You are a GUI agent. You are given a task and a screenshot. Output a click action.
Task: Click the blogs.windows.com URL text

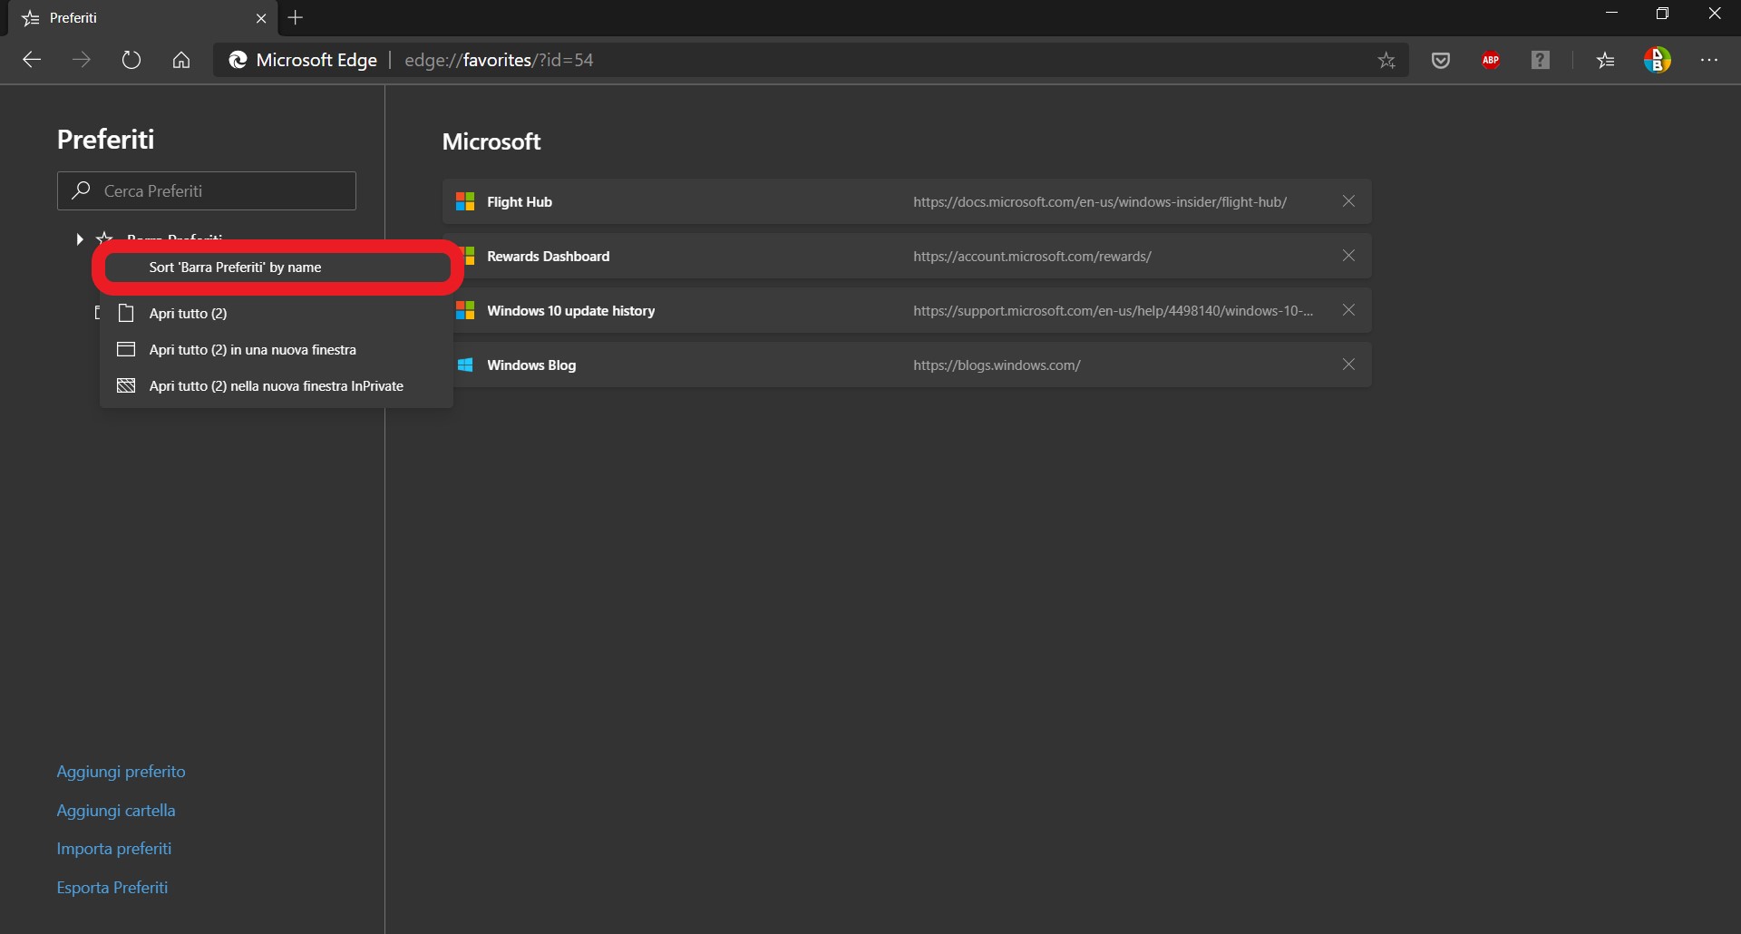(997, 365)
